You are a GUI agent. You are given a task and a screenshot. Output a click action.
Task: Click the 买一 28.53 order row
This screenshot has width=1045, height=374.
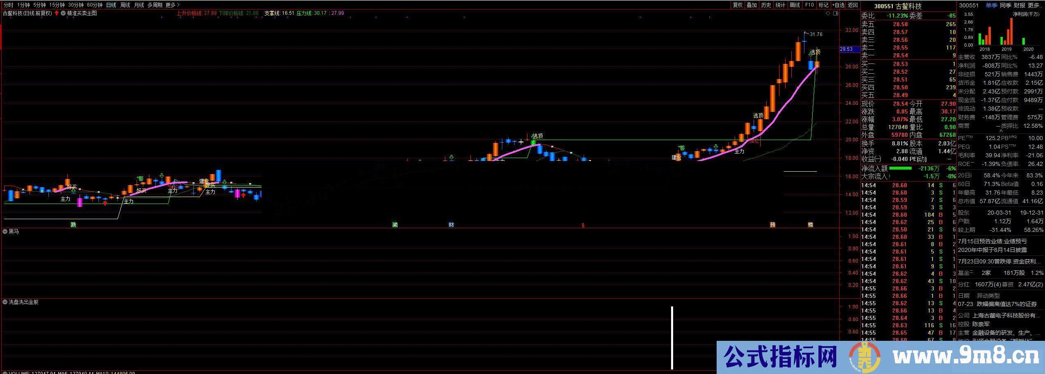pos(908,64)
